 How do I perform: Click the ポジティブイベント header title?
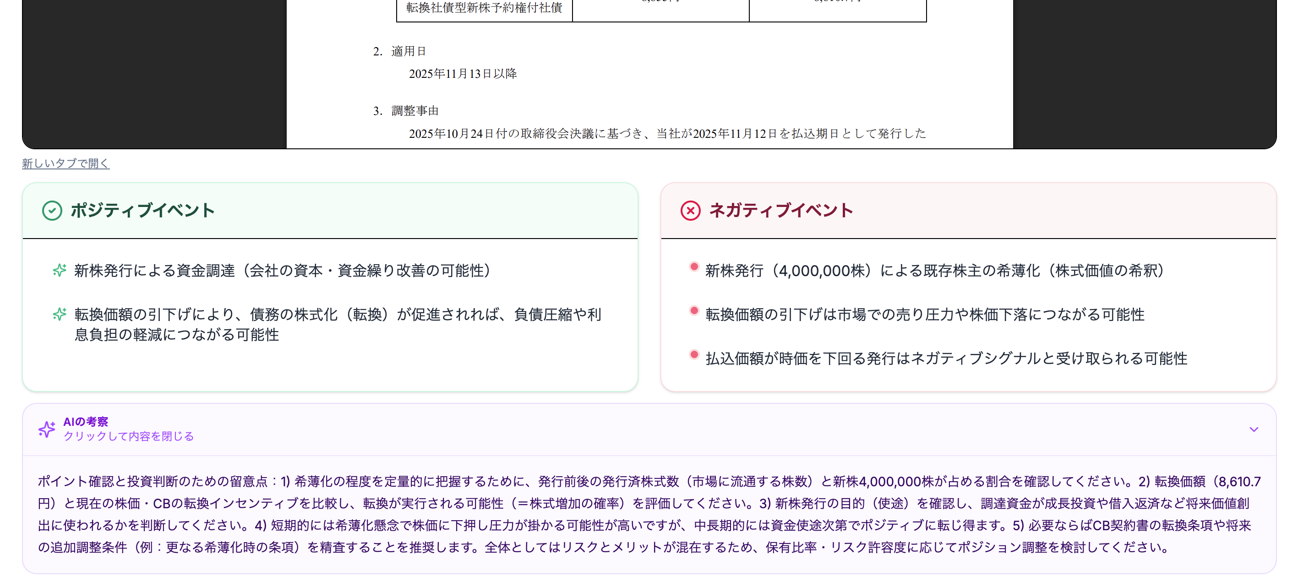[142, 211]
